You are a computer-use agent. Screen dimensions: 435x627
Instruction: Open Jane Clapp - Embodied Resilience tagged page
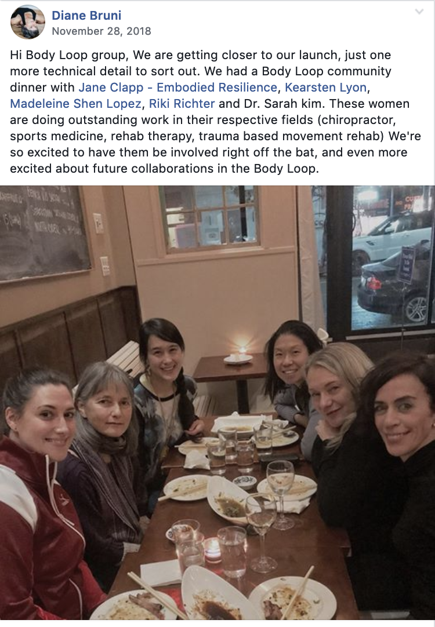point(177,87)
